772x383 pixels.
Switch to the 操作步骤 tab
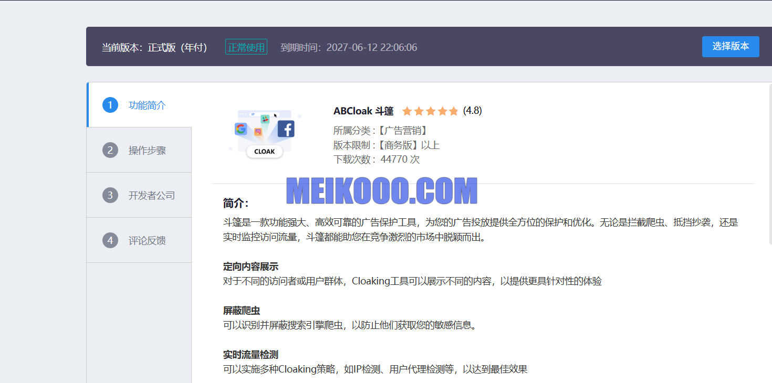(139, 151)
